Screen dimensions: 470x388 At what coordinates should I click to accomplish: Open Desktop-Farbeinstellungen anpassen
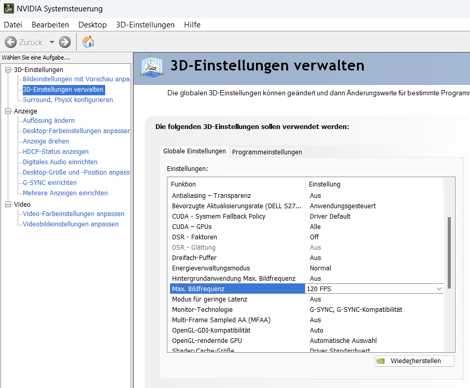click(77, 131)
